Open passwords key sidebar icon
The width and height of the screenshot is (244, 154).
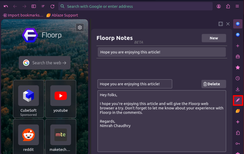(238, 144)
